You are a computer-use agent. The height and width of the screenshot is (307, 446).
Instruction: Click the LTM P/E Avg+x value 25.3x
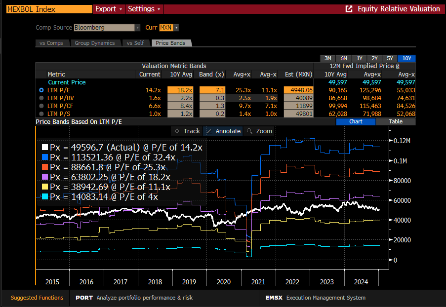243,90
